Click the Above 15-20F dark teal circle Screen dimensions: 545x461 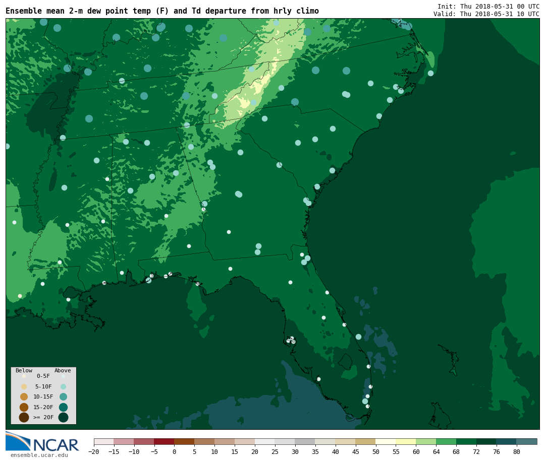click(x=63, y=407)
